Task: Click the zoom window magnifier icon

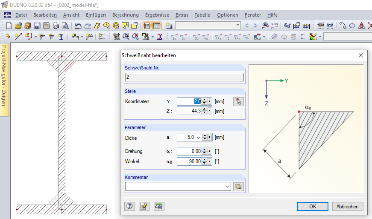Action: [126, 37]
